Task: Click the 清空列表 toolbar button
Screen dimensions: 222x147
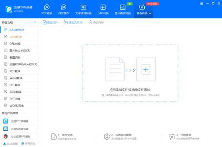Action: [96, 22]
